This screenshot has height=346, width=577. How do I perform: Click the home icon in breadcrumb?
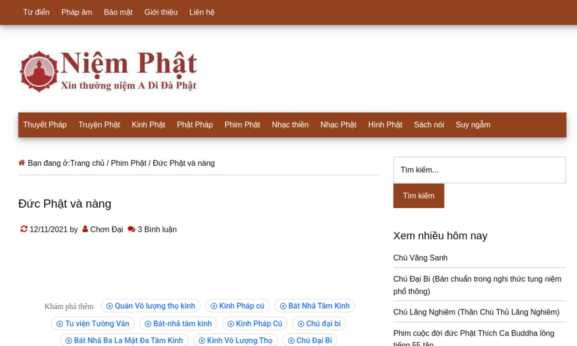point(22,163)
